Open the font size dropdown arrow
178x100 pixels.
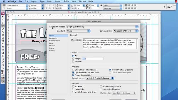pos(43,5)
